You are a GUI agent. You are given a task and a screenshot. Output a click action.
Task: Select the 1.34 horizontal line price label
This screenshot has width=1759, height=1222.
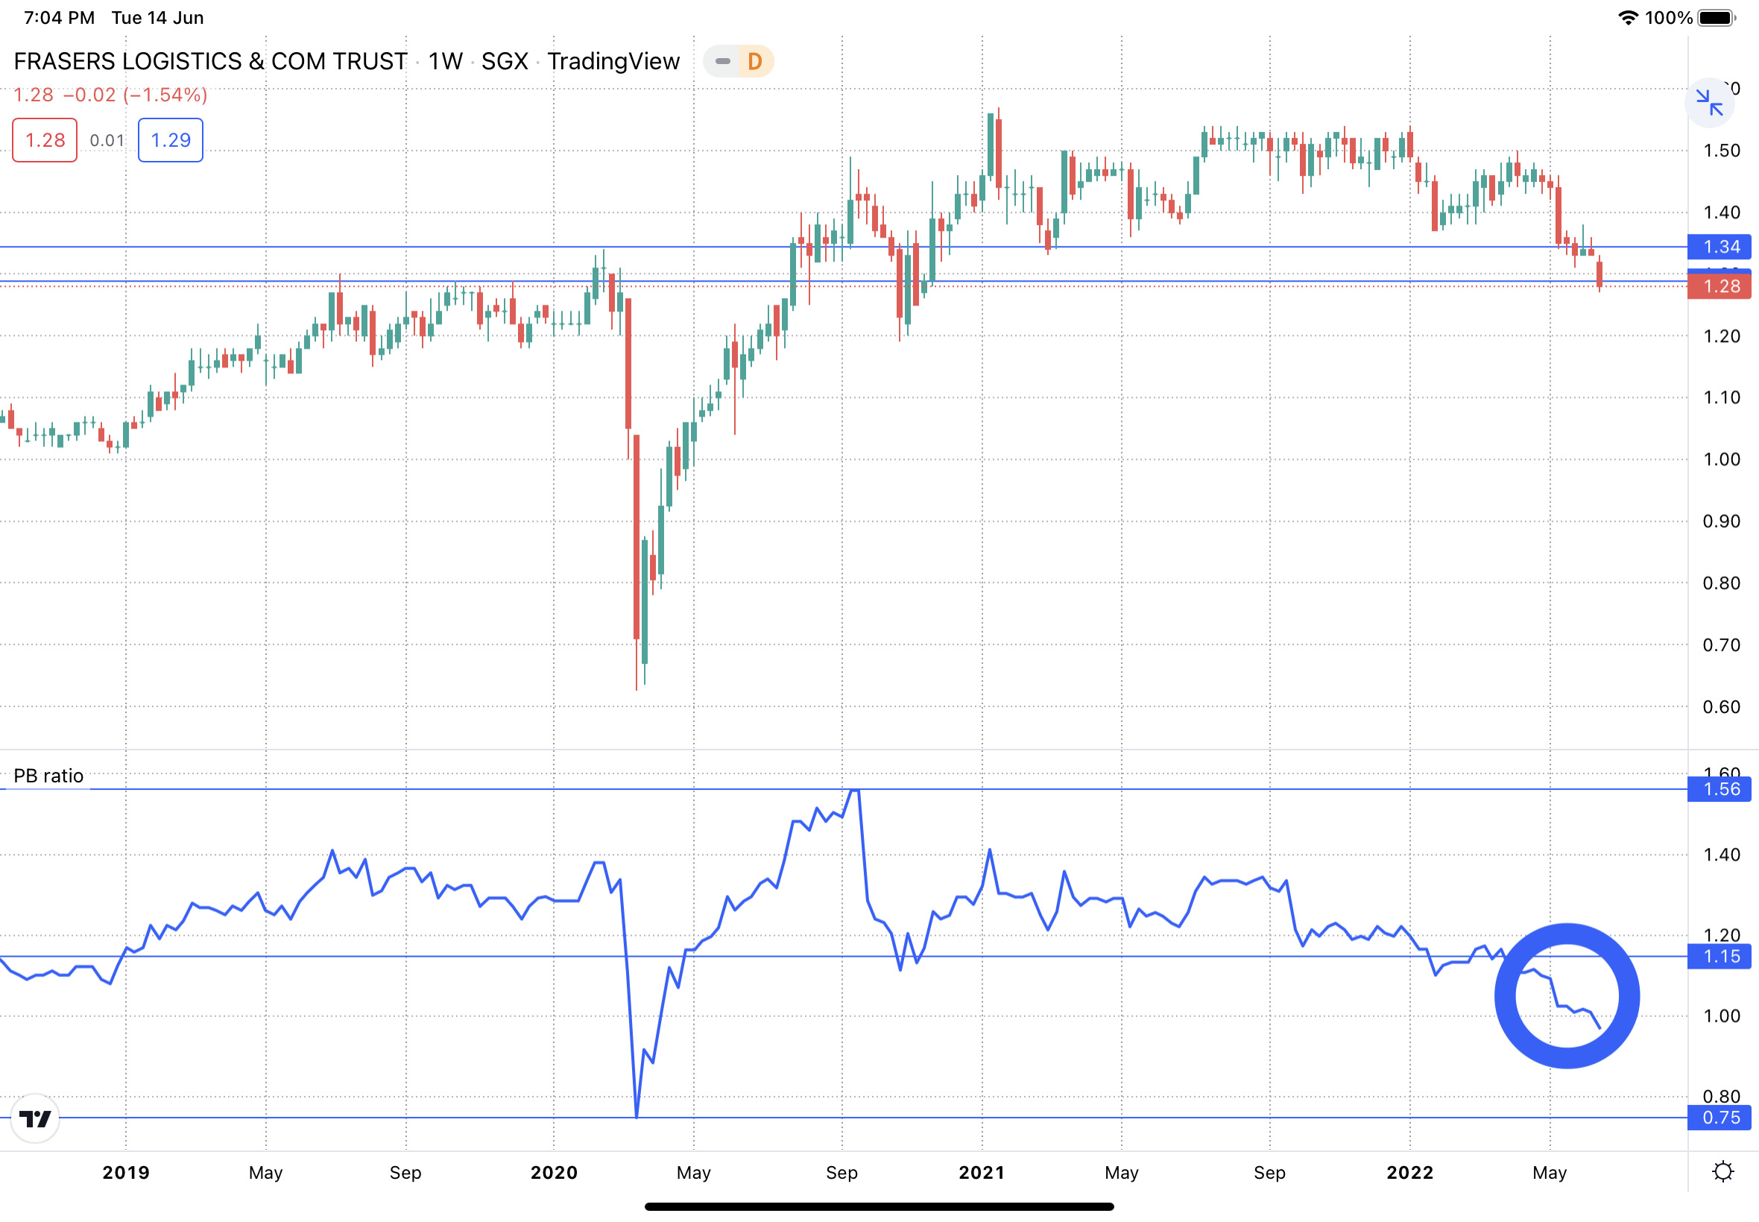(1720, 247)
